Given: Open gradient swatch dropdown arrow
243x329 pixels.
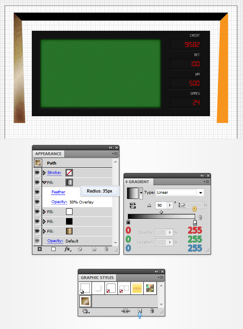Looking at the screenshot, I should (141, 193).
